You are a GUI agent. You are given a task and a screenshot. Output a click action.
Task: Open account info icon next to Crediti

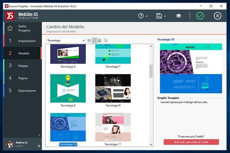point(39,146)
